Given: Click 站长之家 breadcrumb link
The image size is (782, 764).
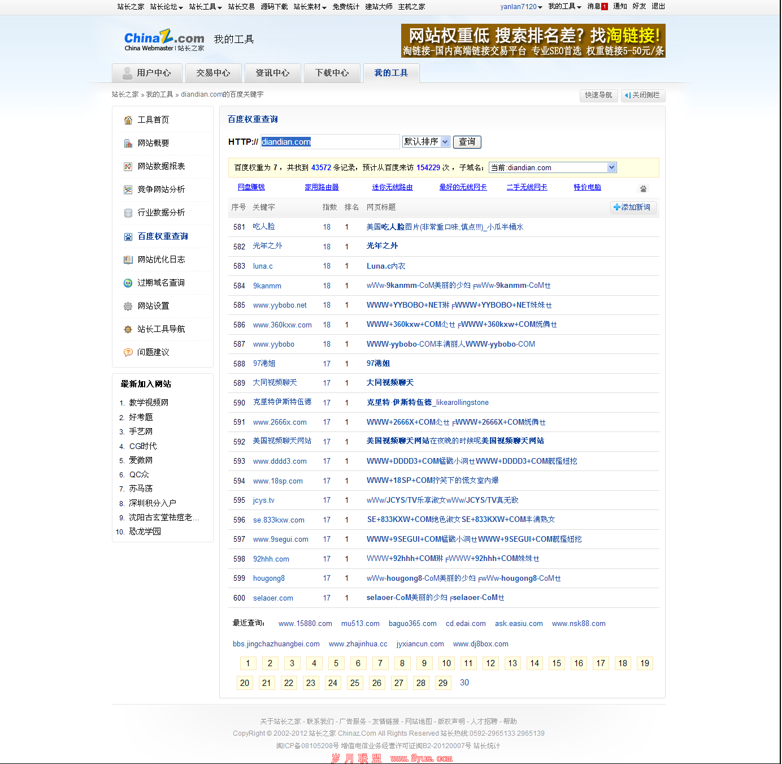Looking at the screenshot, I should pyautogui.click(x=125, y=94).
